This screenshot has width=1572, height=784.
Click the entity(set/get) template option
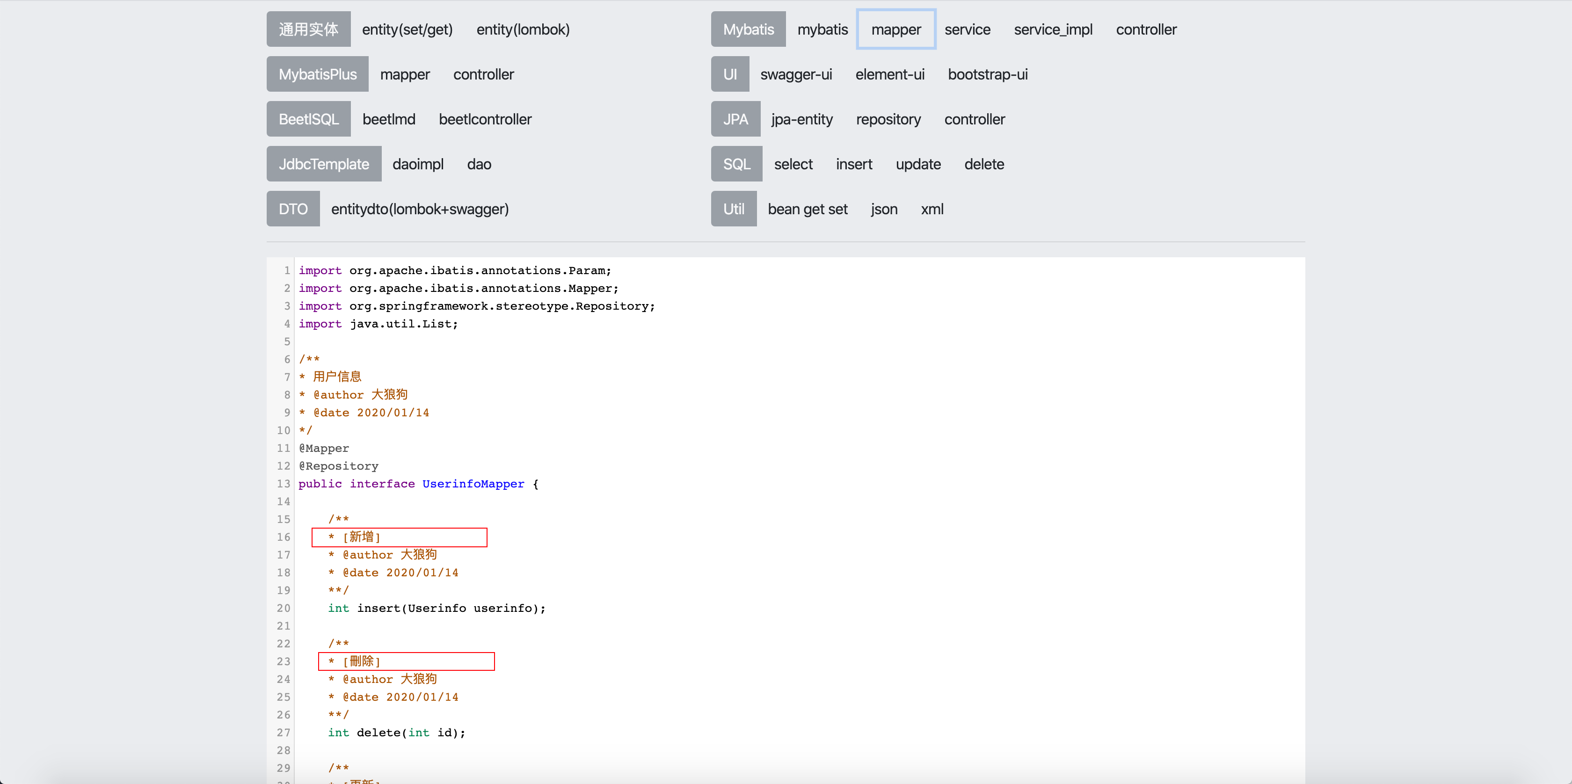[407, 29]
